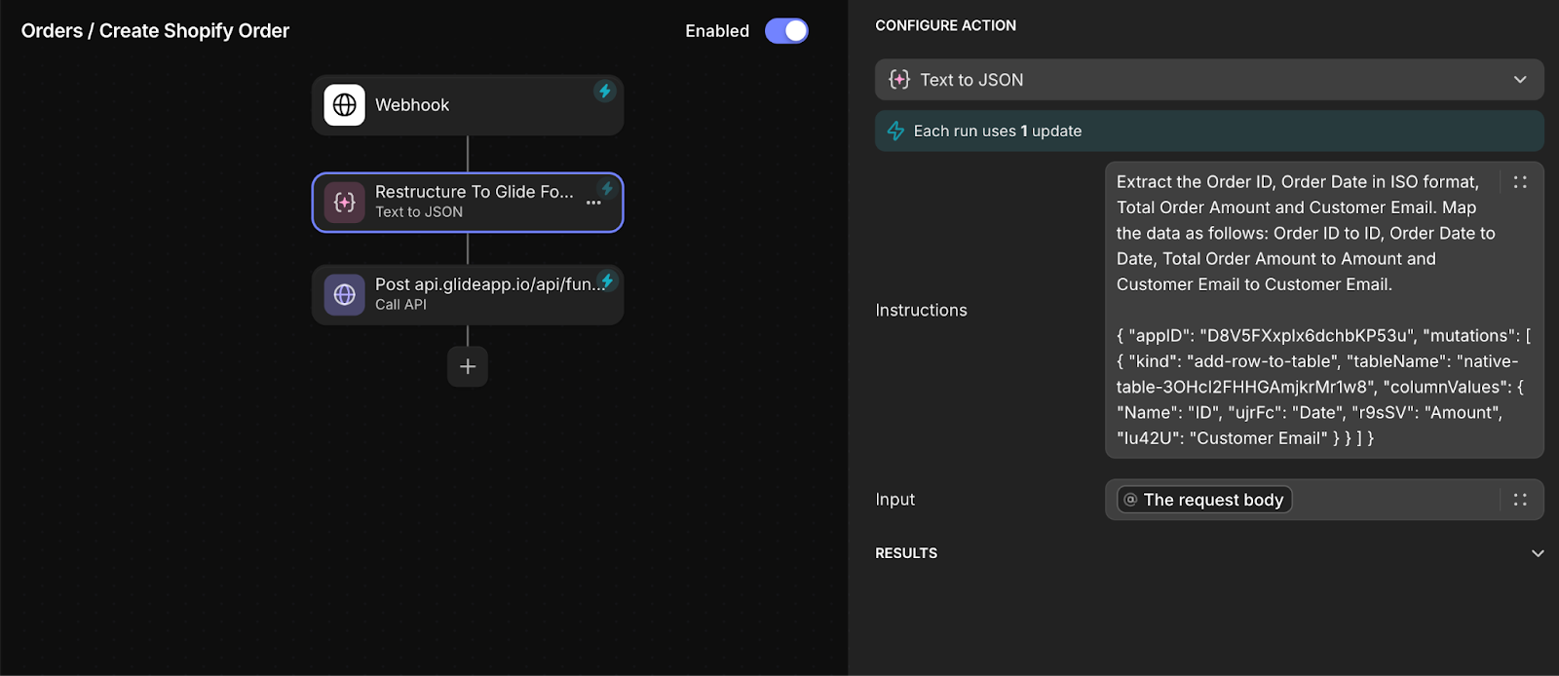The image size is (1559, 676).
Task: Open the Text to JSON action dropdown
Action: [x=1209, y=80]
